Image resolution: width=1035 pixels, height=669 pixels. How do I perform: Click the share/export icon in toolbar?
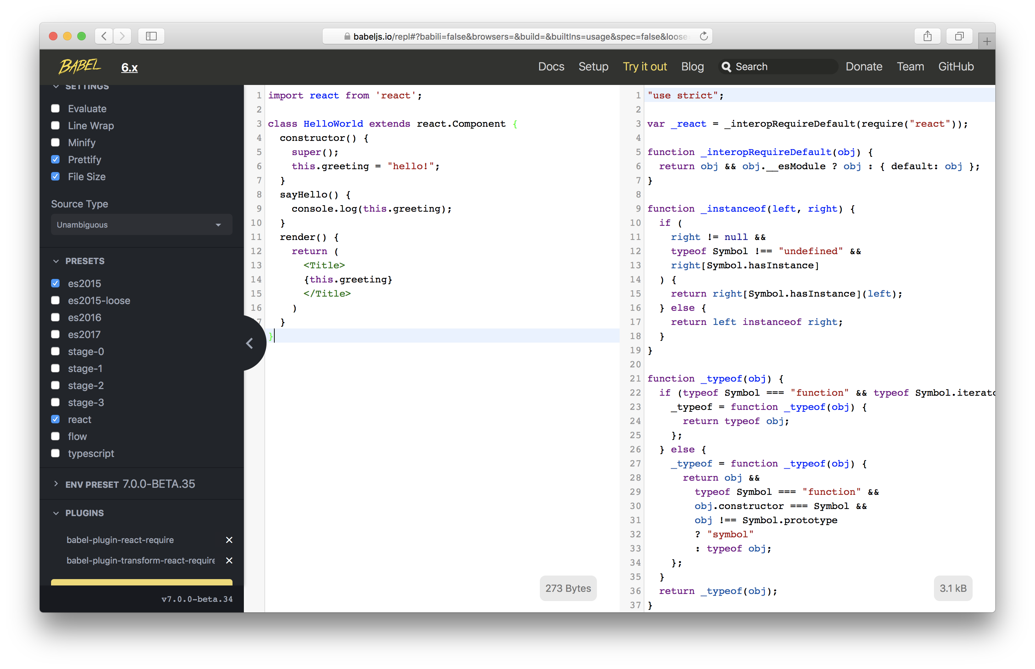click(927, 35)
